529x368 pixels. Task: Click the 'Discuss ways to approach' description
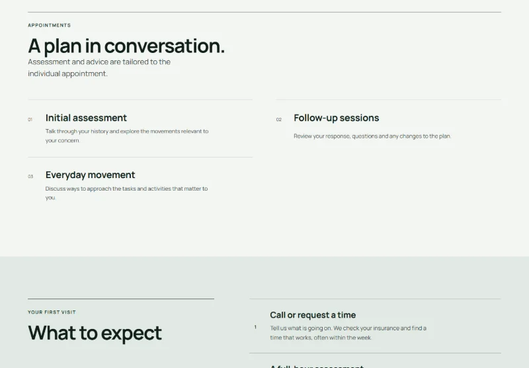pos(126,193)
